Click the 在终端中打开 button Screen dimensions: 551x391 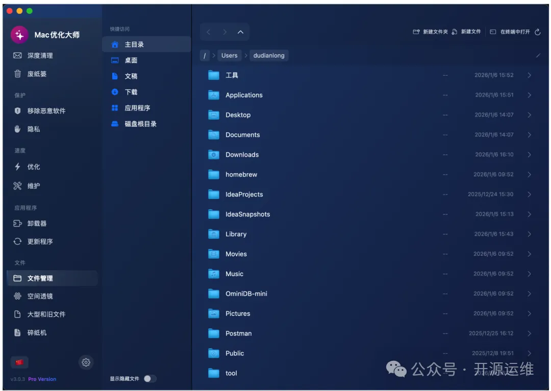click(x=510, y=32)
